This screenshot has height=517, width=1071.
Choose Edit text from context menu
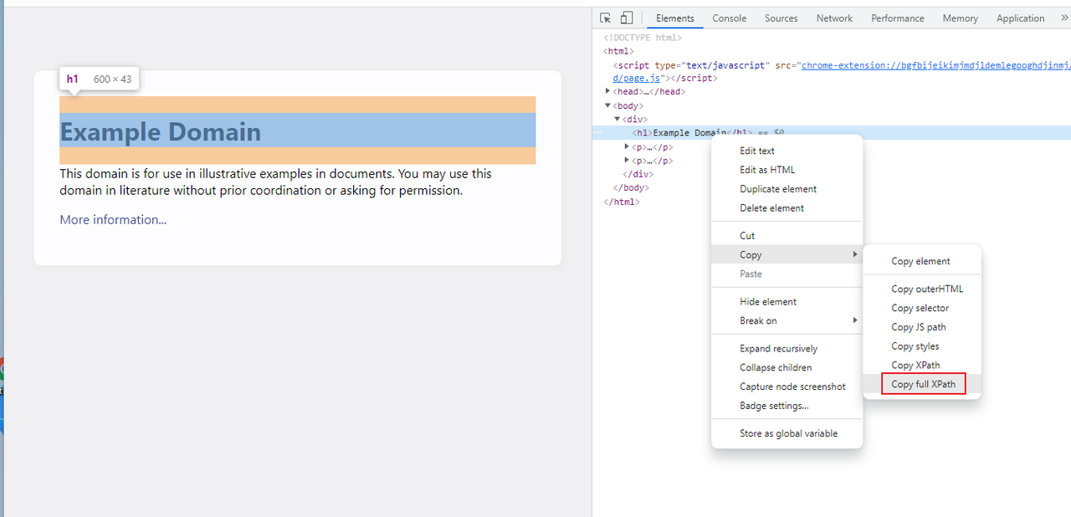point(787,151)
